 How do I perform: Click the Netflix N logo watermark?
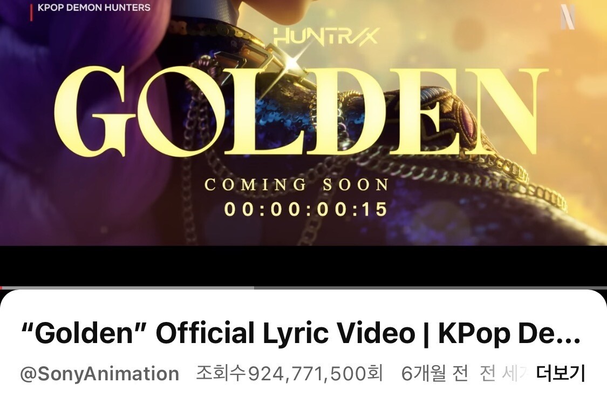[568, 17]
